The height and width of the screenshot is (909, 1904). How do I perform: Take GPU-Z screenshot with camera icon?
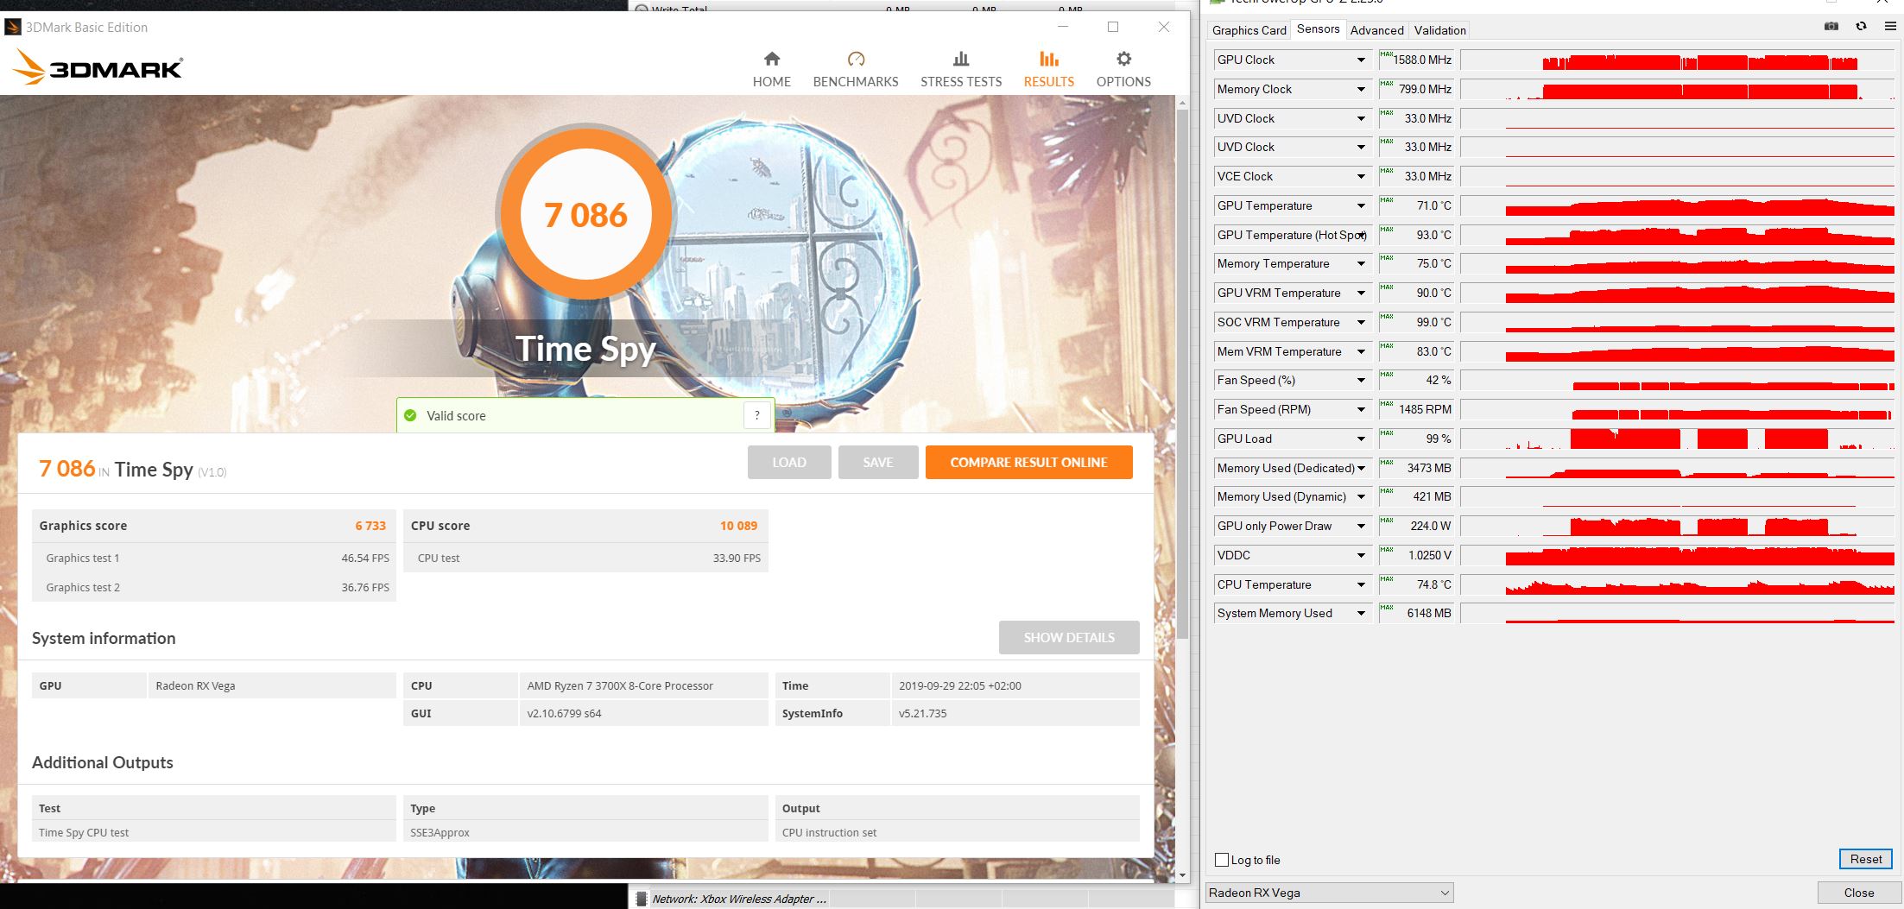pos(1831,27)
